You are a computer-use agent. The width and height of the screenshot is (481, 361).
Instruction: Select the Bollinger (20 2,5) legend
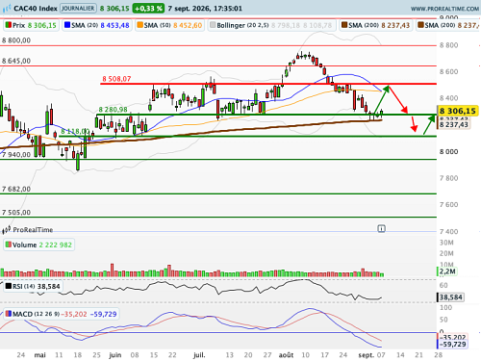[x=271, y=25]
